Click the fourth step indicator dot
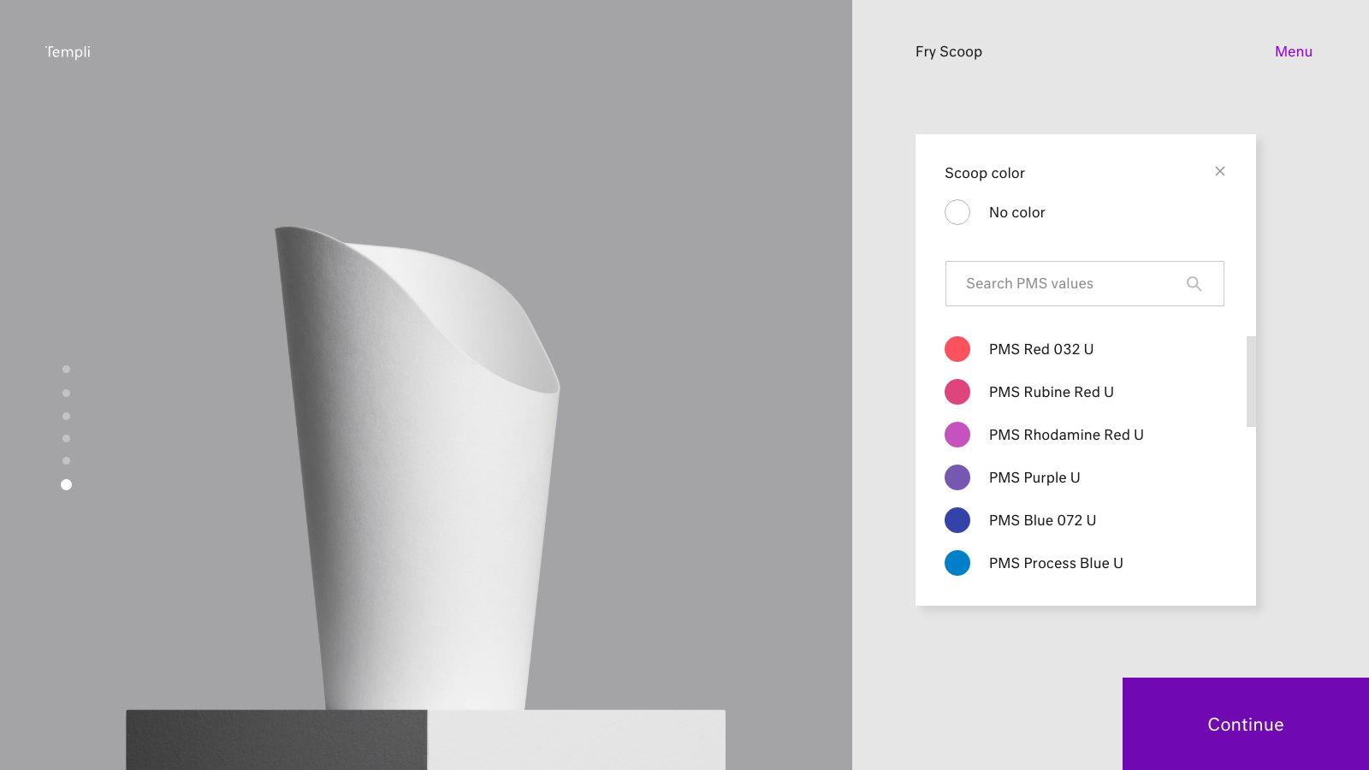 [x=66, y=439]
